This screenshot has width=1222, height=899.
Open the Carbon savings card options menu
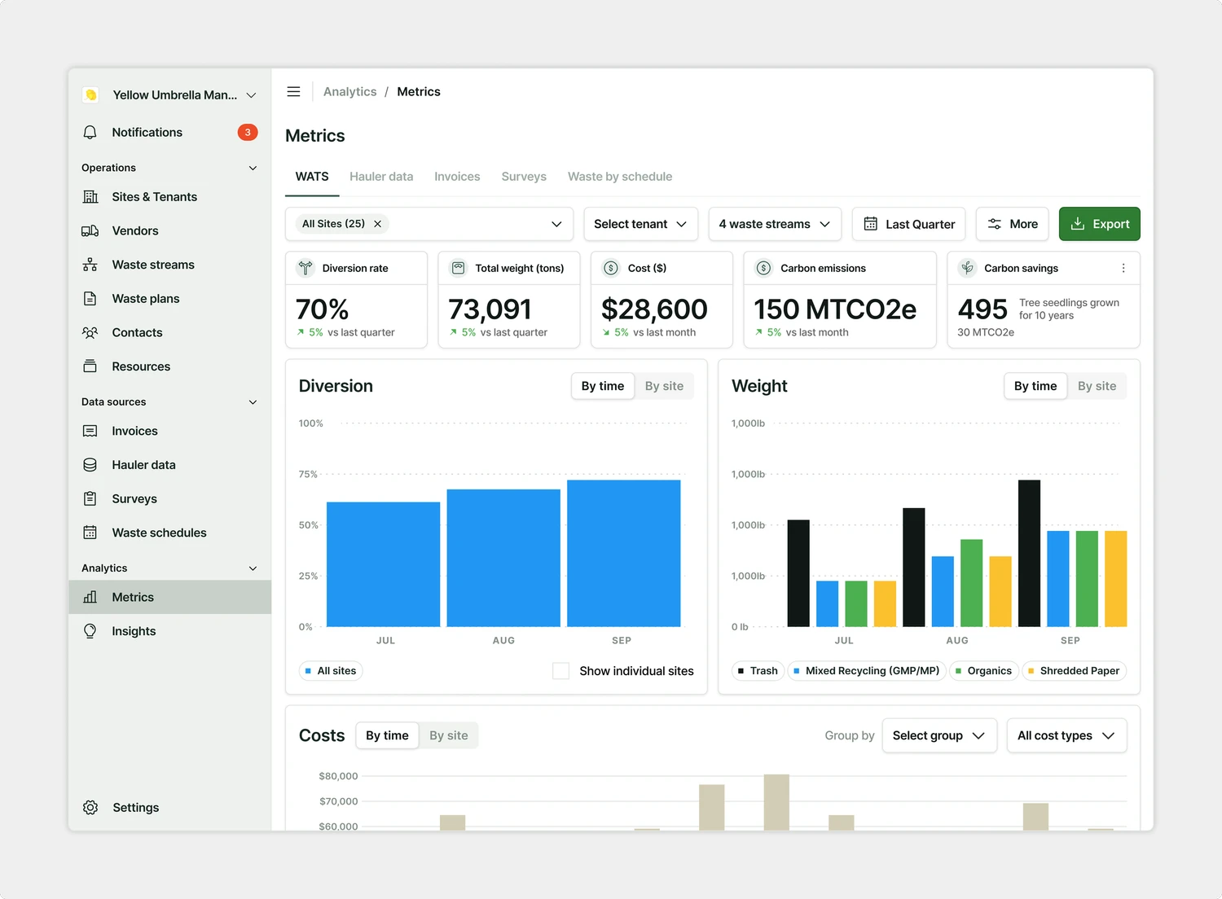click(1123, 268)
